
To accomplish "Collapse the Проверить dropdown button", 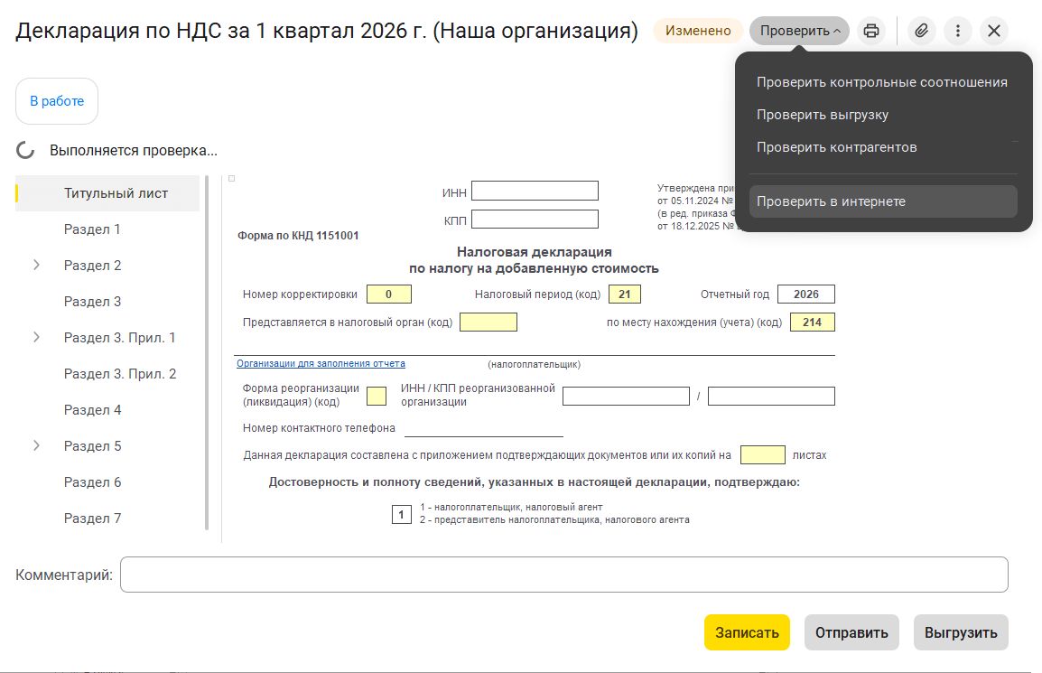I will click(799, 31).
